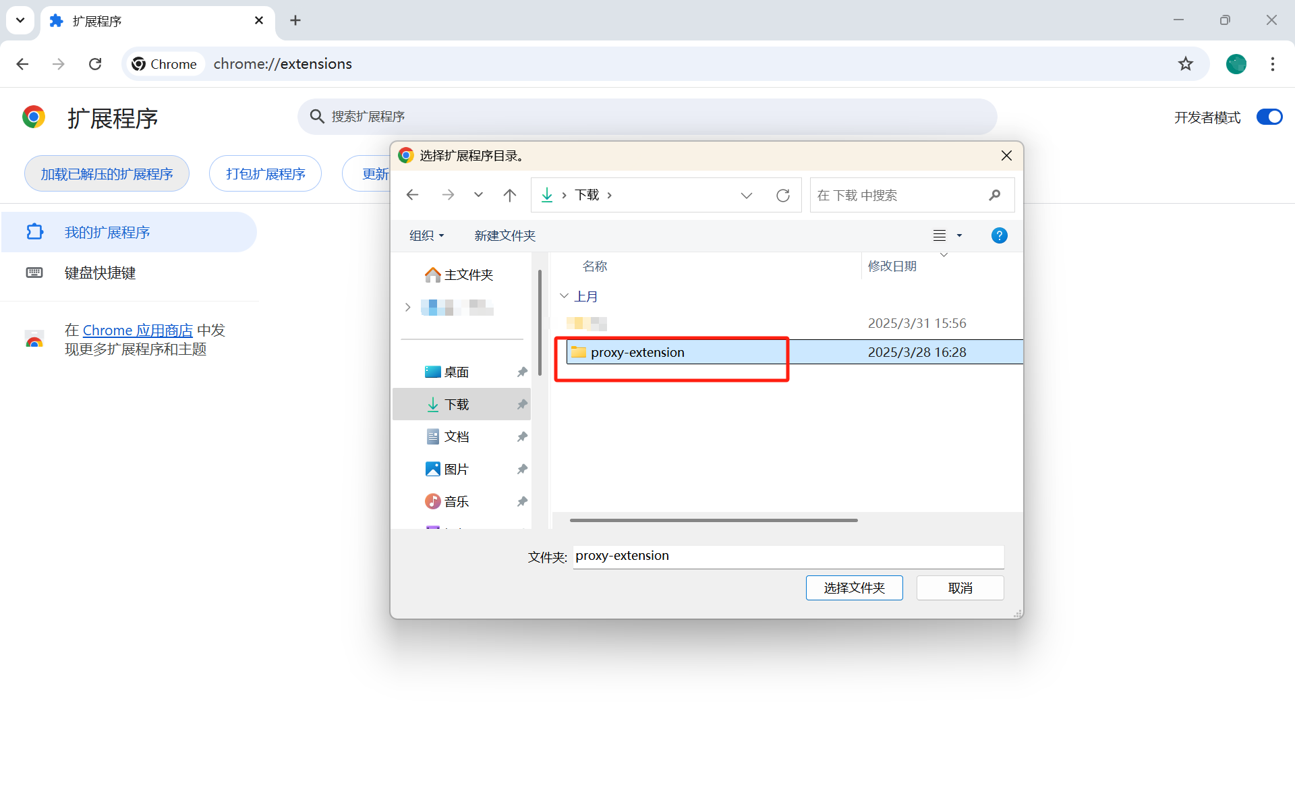Screen dimensions: 1295x798
Task: Click the bookmark star icon in address bar
Action: point(1185,64)
